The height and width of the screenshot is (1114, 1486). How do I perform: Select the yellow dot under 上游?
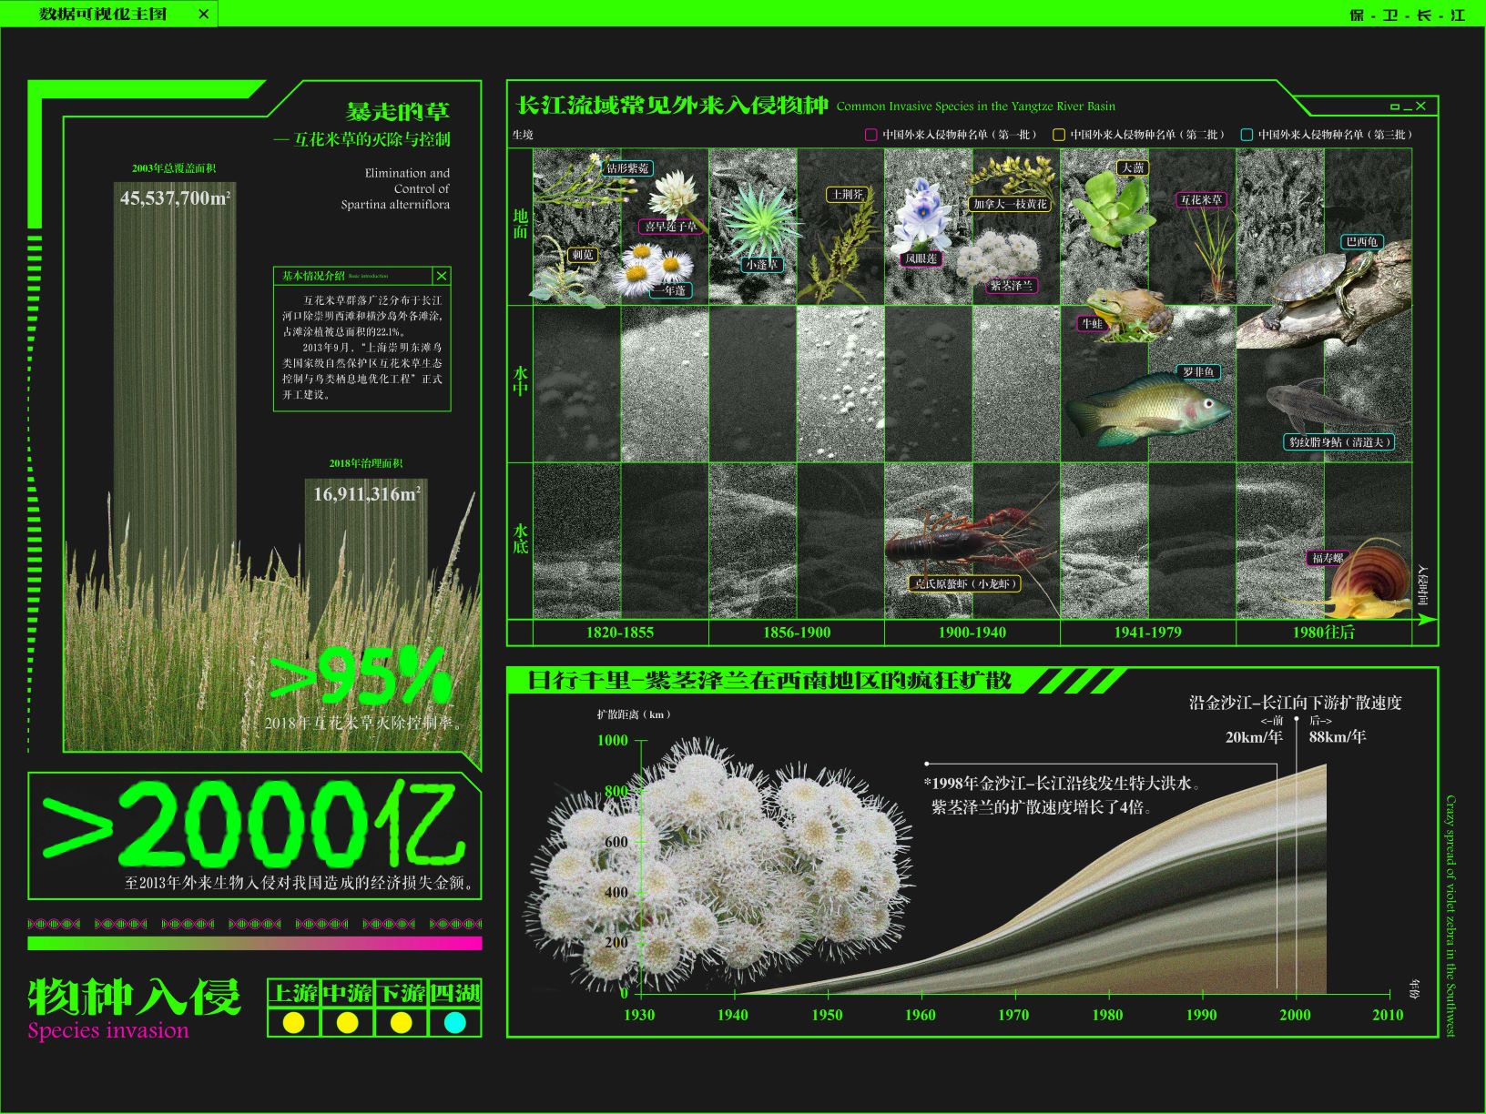[x=293, y=1023]
